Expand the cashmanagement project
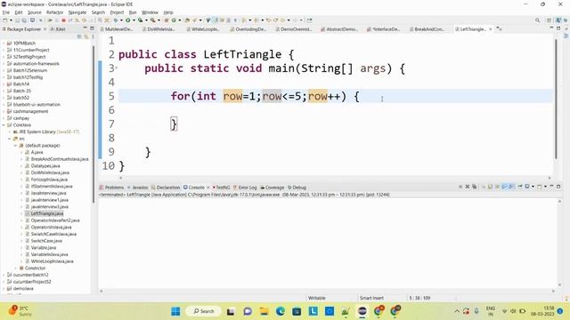This screenshot has width=570, height=320. pyautogui.click(x=4, y=111)
